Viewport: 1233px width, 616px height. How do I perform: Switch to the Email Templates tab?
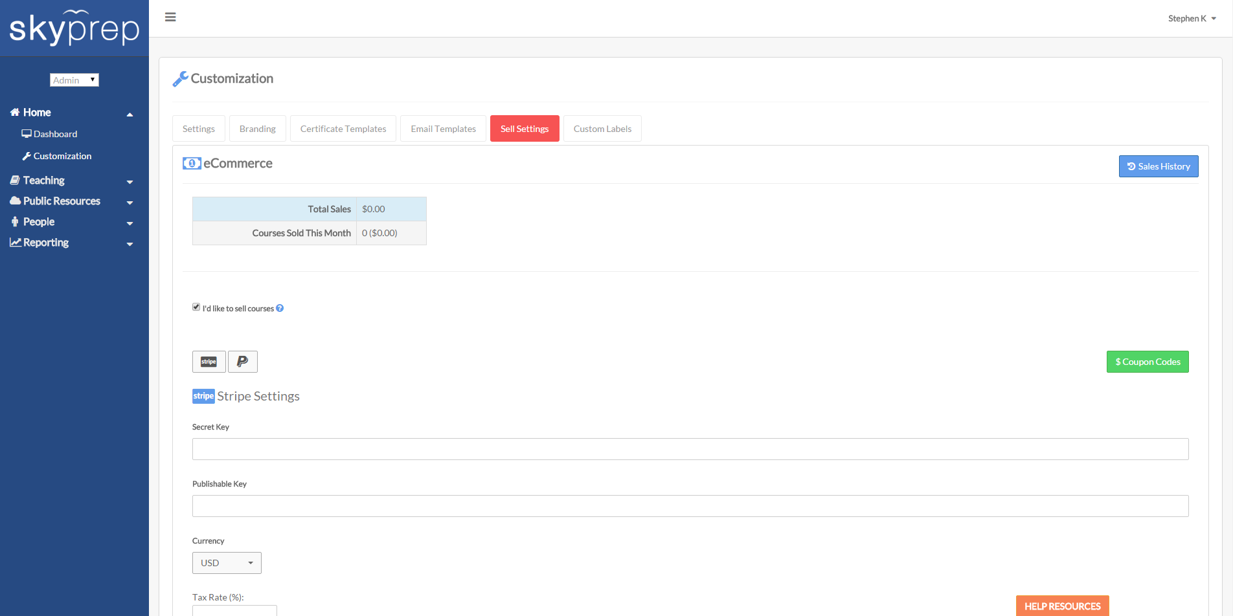[443, 128]
